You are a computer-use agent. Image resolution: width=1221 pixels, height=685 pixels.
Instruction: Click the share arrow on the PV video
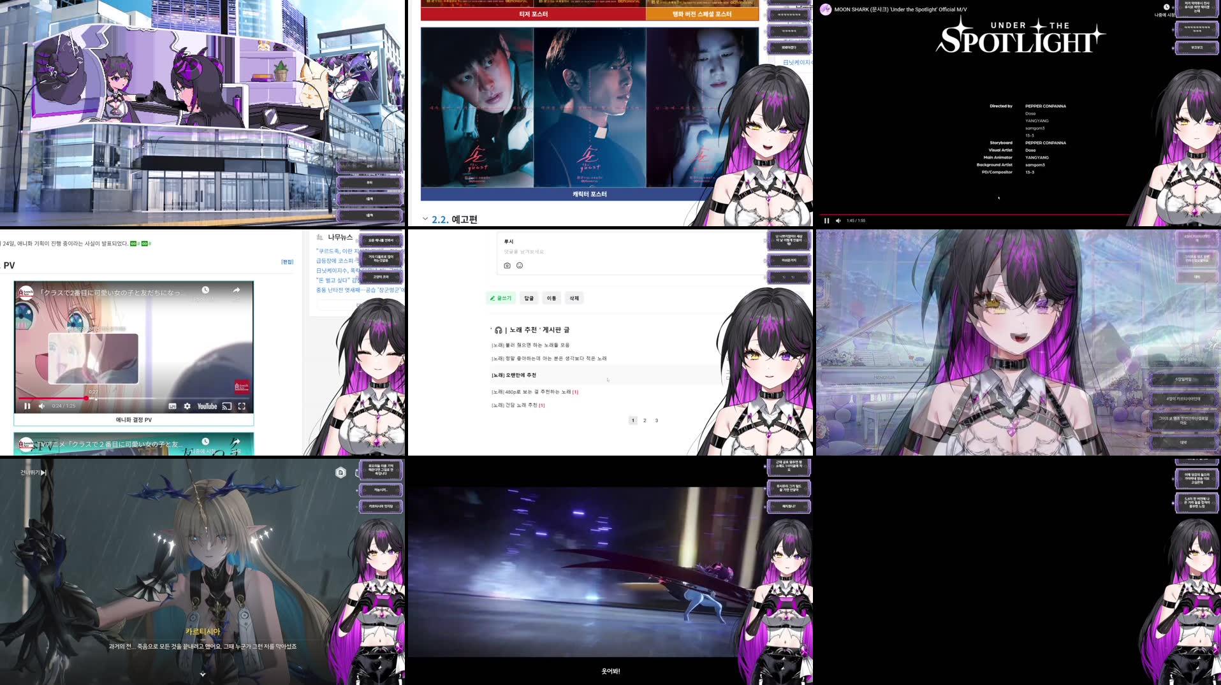(237, 290)
